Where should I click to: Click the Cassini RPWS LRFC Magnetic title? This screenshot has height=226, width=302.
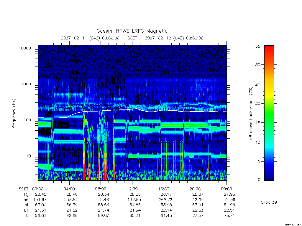click(132, 31)
